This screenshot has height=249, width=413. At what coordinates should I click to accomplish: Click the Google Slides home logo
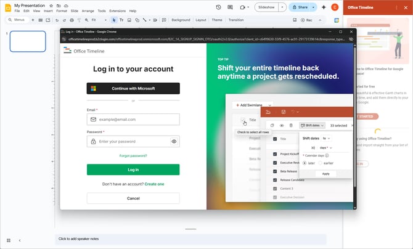pos(8,7)
